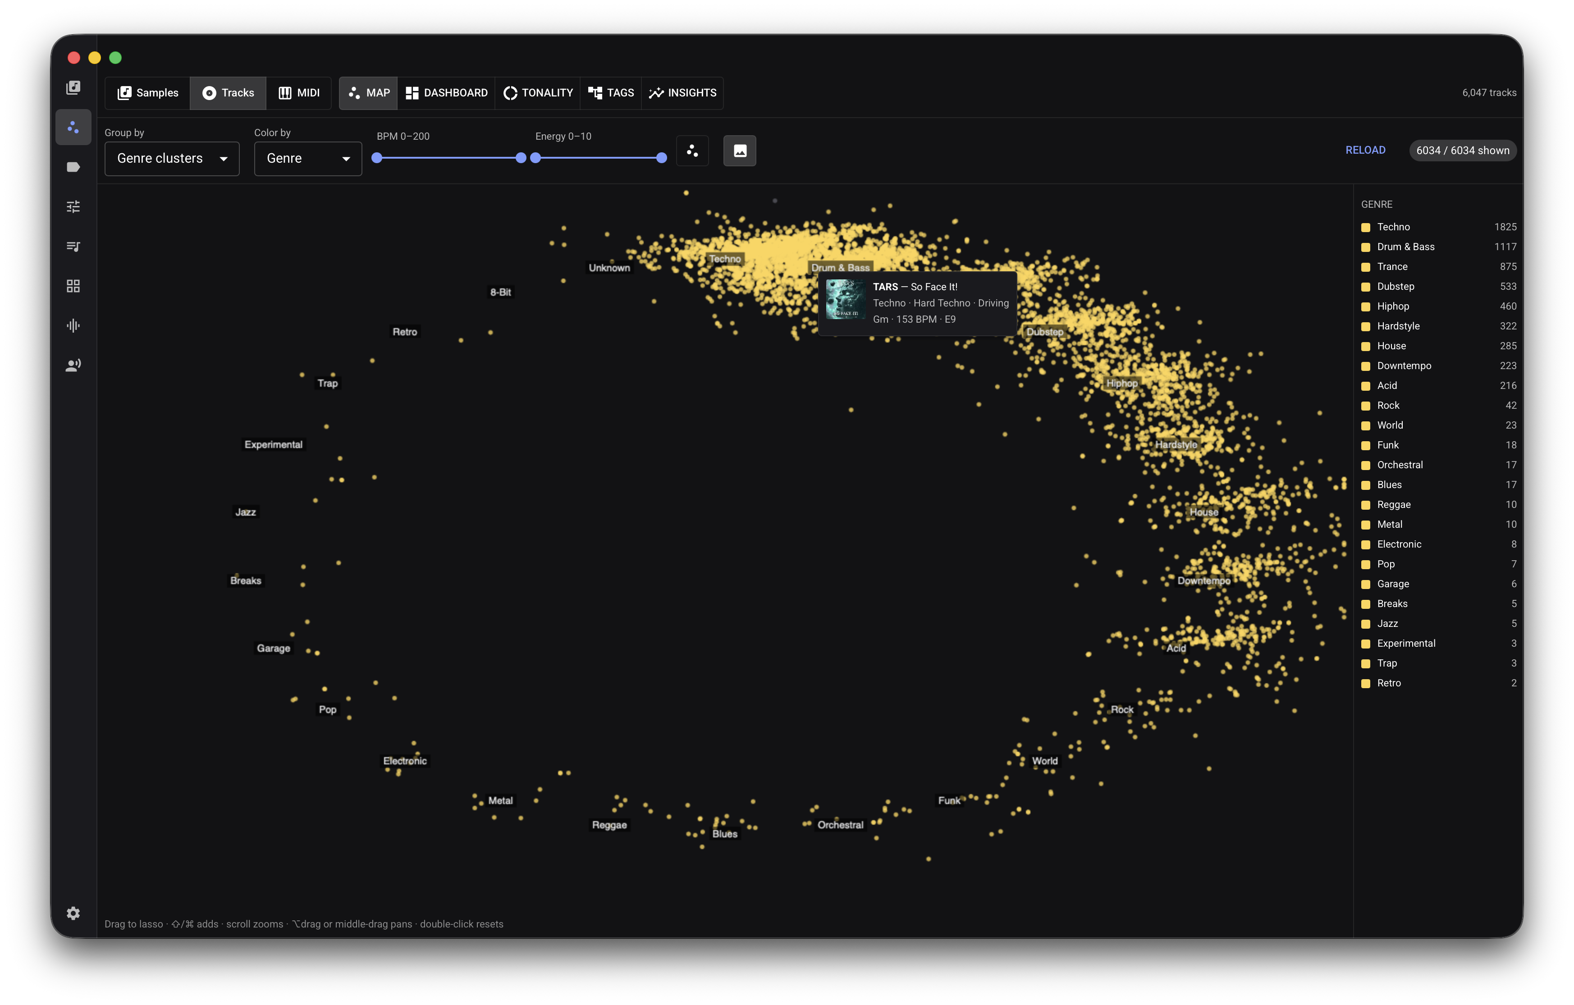Open the DASHBOARD view

(446, 93)
